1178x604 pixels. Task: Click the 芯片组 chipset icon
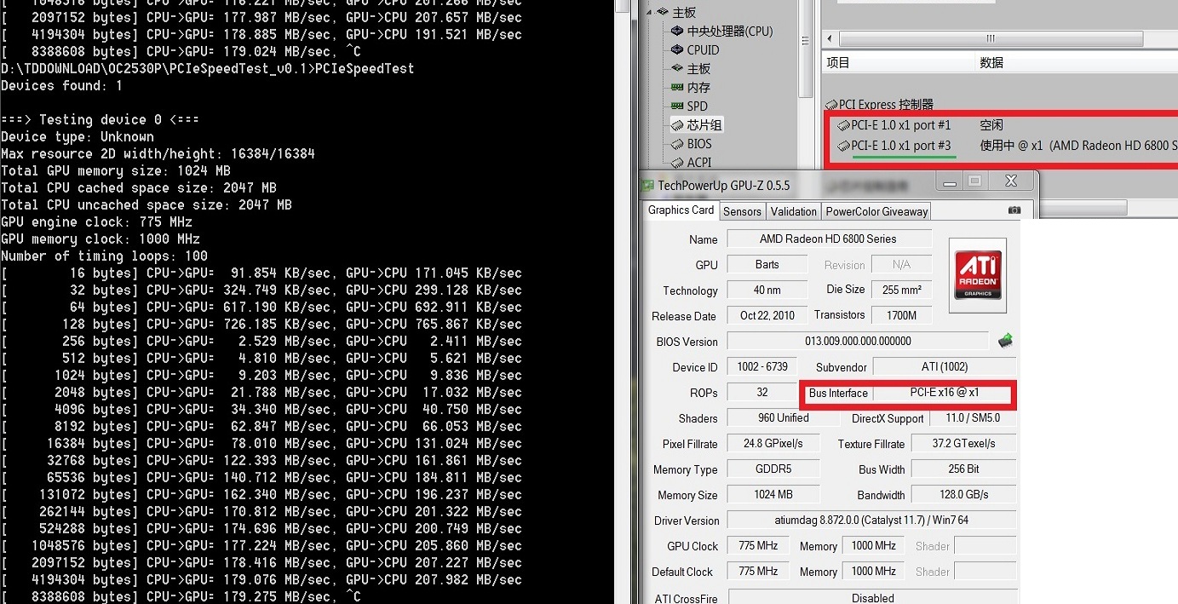[x=677, y=124]
